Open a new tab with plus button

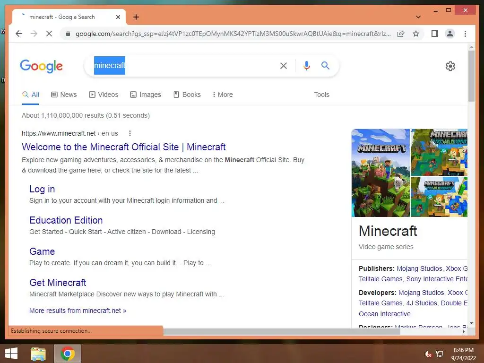136,17
